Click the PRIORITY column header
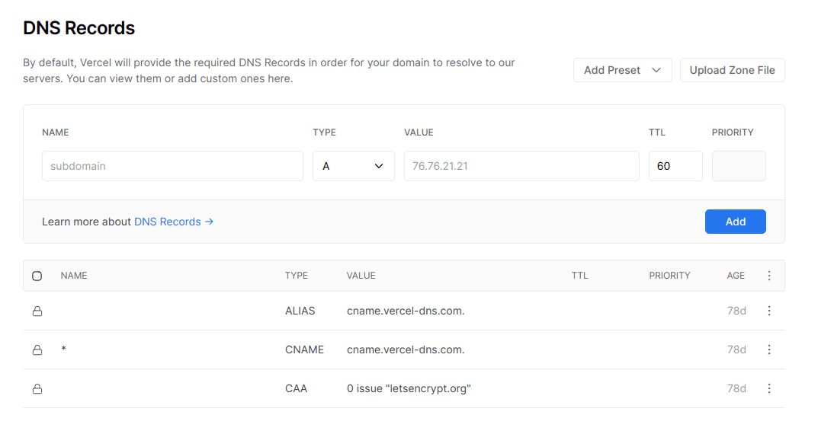This screenshot has height=447, width=818. pyautogui.click(x=669, y=276)
